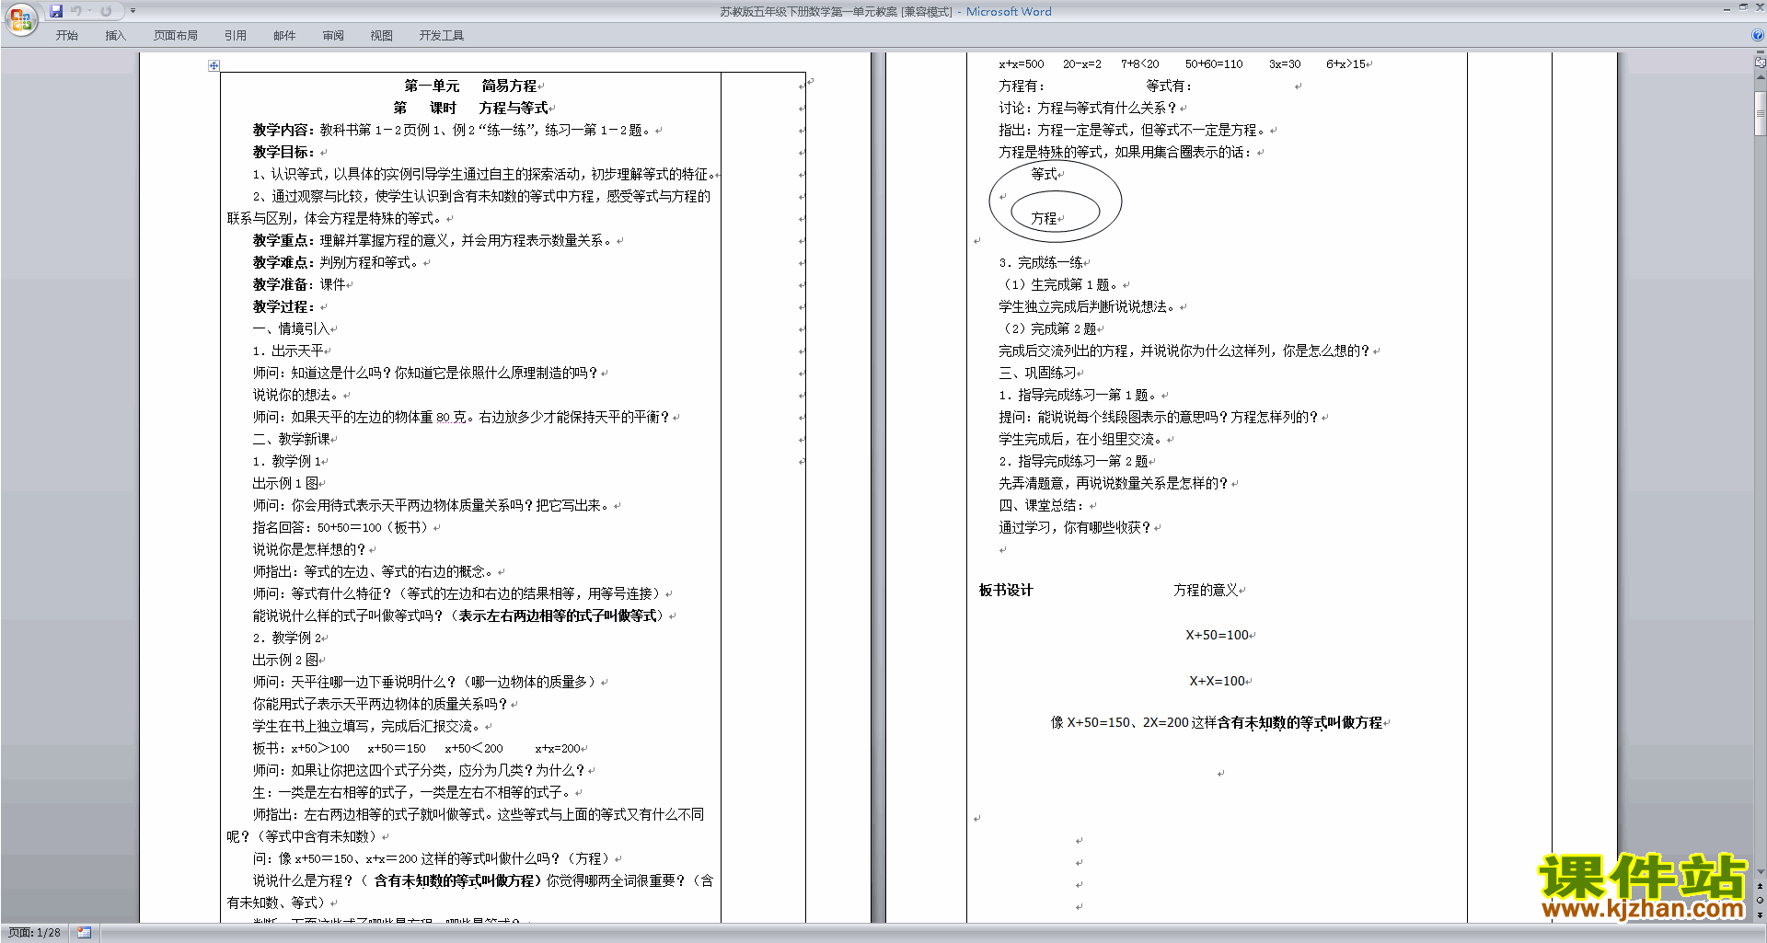Image resolution: width=1767 pixels, height=943 pixels.
Task: Go to the previous page with double-up arrow
Action: click(x=1761, y=887)
